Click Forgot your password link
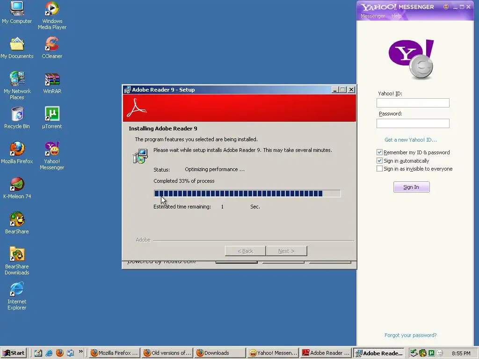Screen dimensions: 479x359 (410, 335)
